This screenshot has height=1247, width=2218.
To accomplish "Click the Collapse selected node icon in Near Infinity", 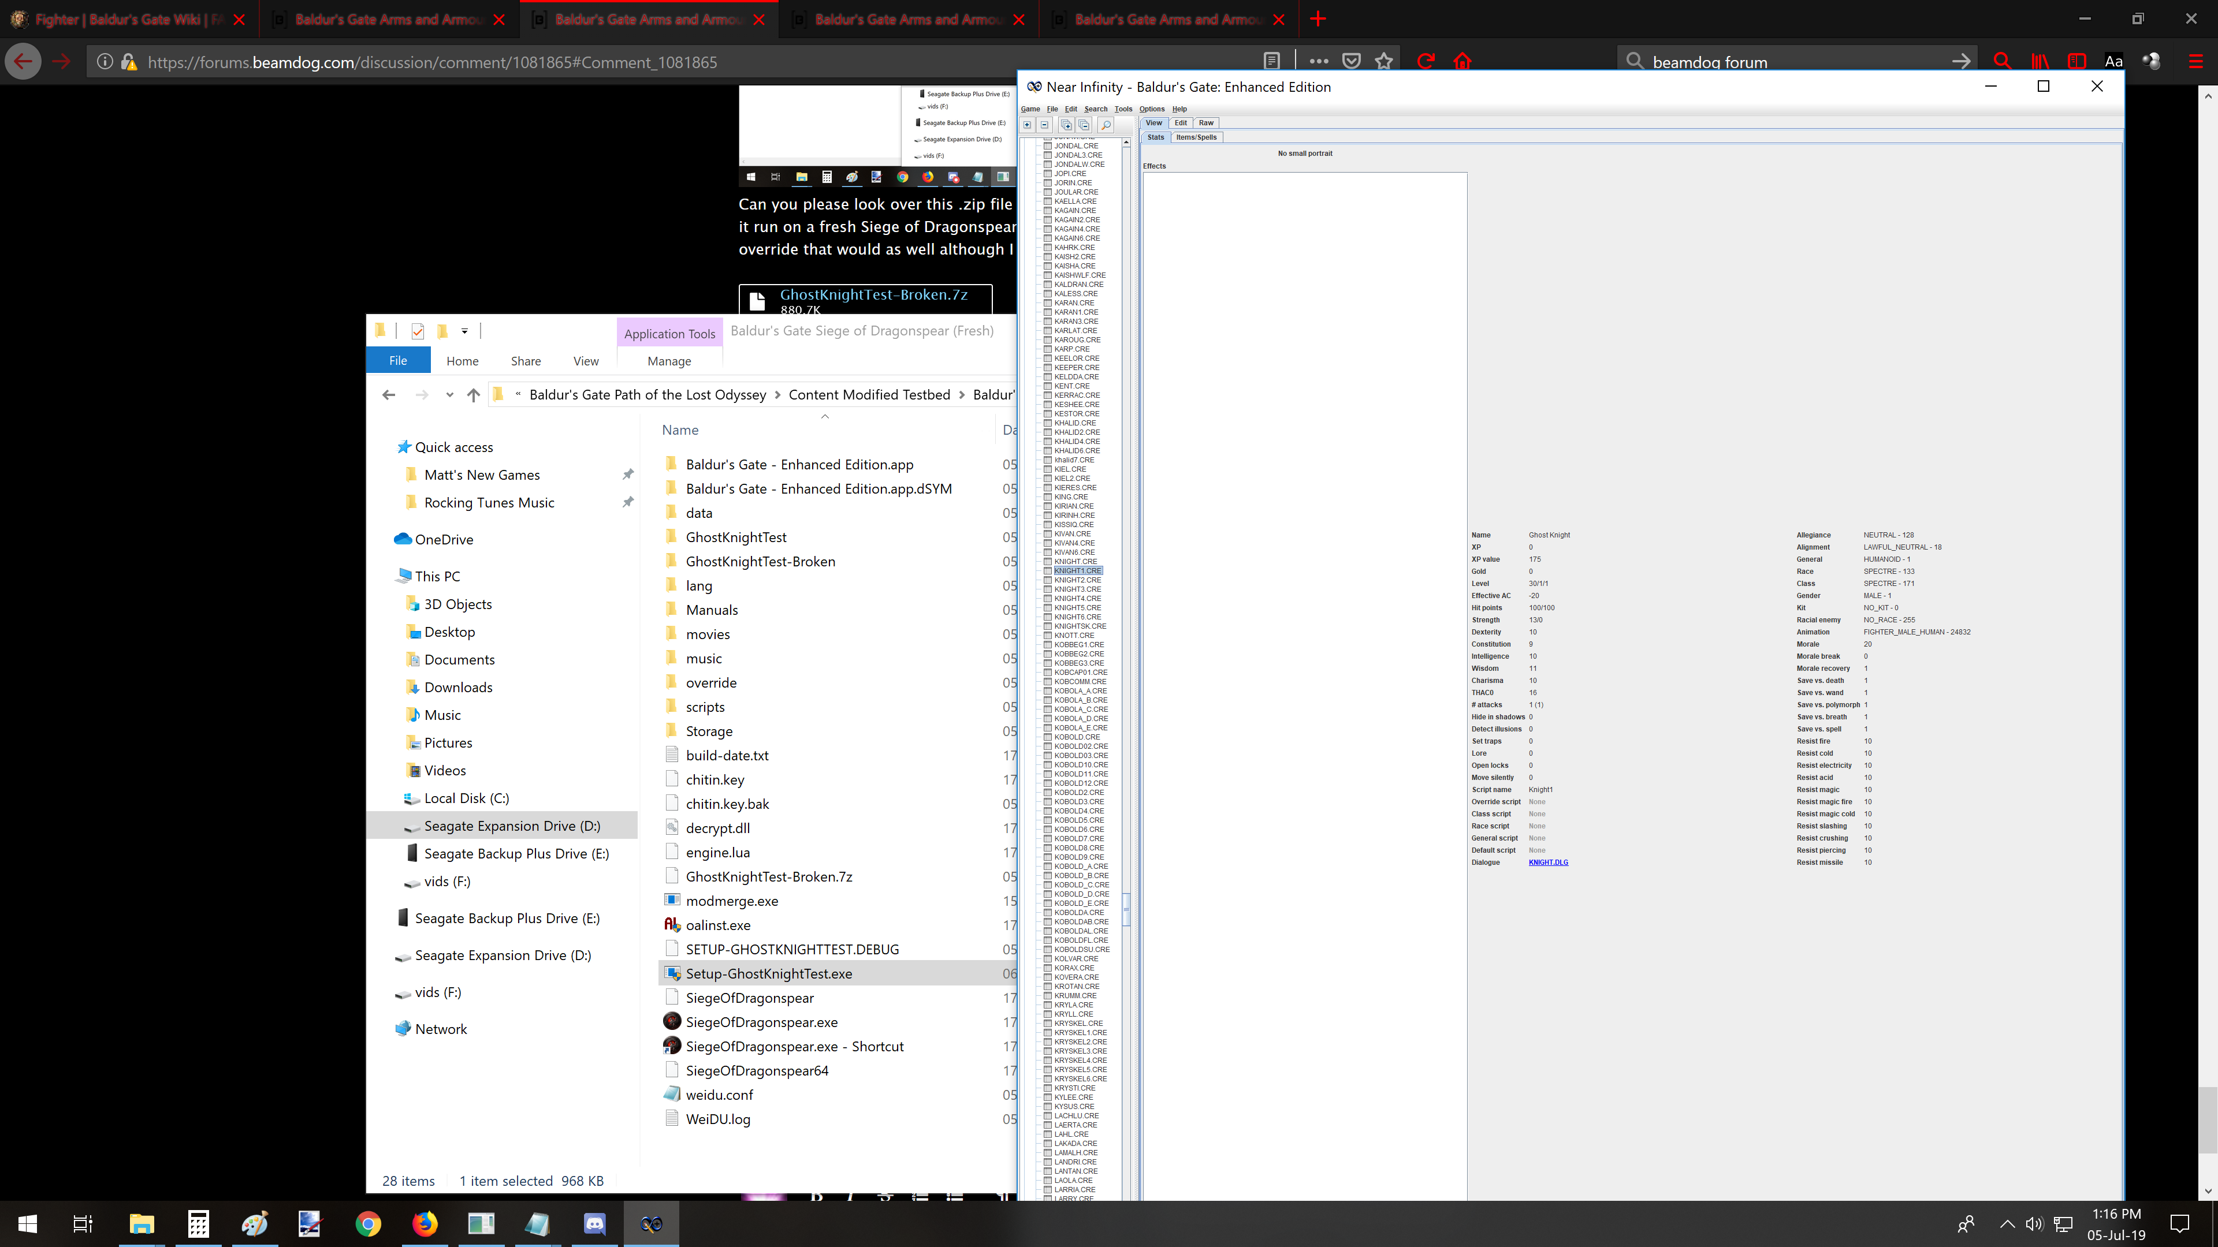I will (x=1044, y=125).
